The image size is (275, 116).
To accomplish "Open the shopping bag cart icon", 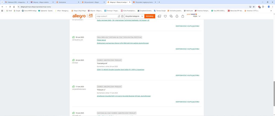I will (183, 16).
